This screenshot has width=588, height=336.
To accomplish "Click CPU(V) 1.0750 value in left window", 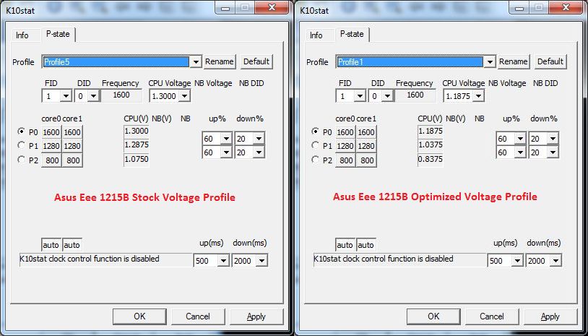I will click(136, 160).
